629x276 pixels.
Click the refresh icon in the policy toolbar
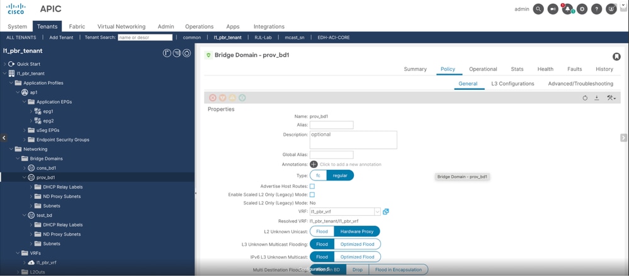point(585,97)
